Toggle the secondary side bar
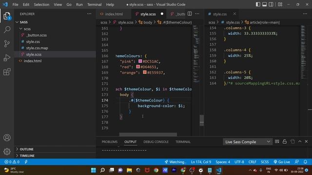Image resolution: width=312 pixels, height=175 pixels. (271, 4)
